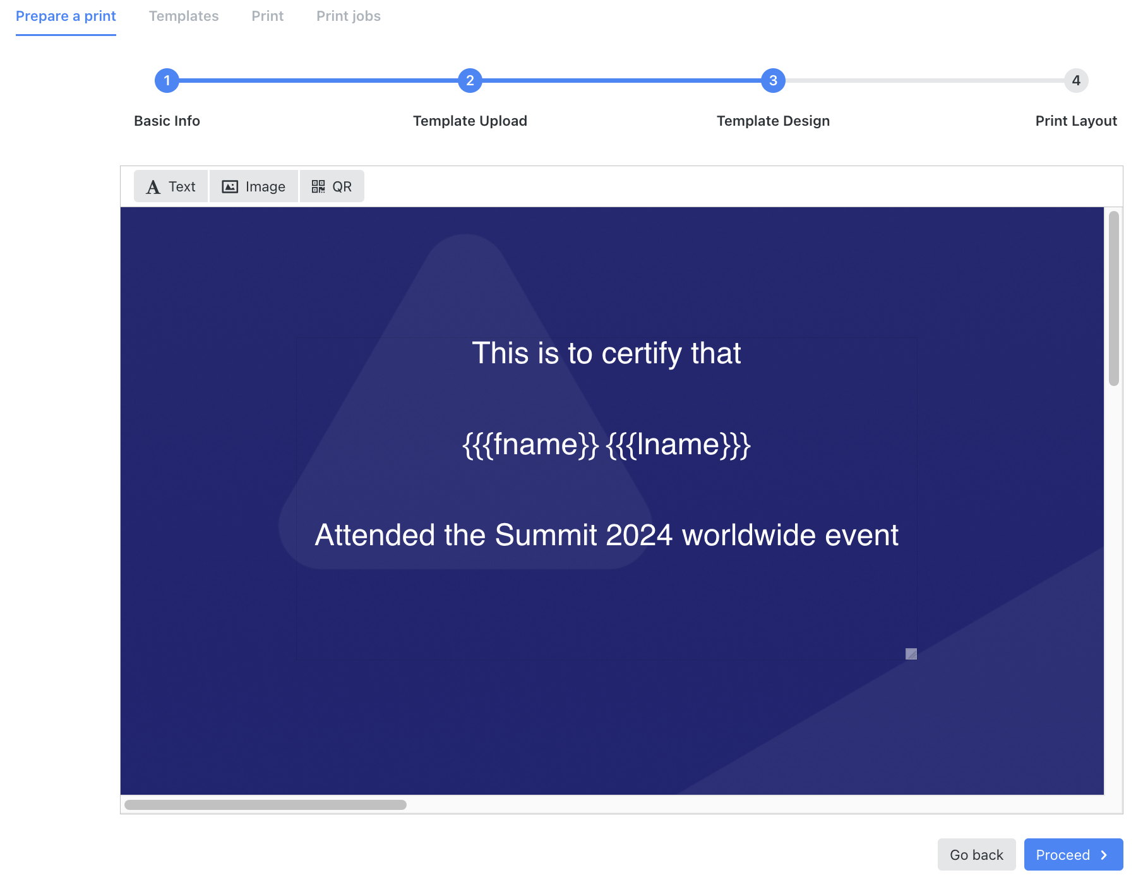Click the vertical scrollbar of the canvas

[1114, 298]
